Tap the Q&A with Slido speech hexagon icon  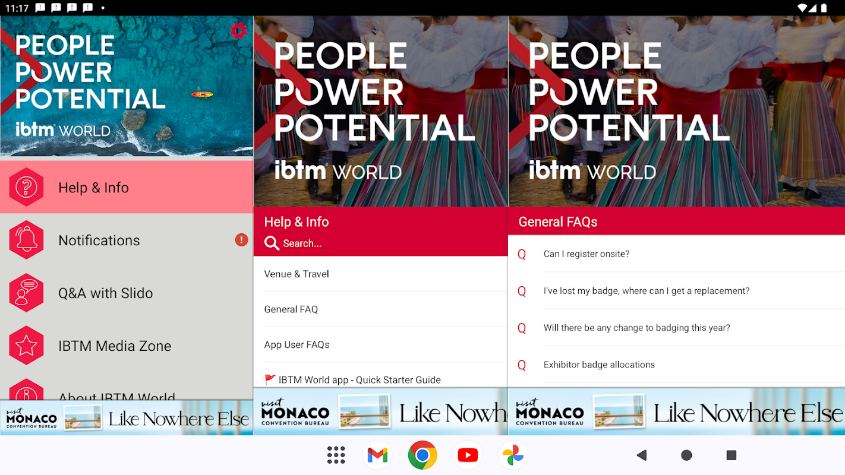[26, 293]
